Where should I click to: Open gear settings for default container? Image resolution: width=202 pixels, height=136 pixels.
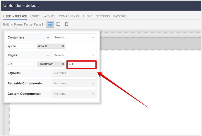[63, 46]
